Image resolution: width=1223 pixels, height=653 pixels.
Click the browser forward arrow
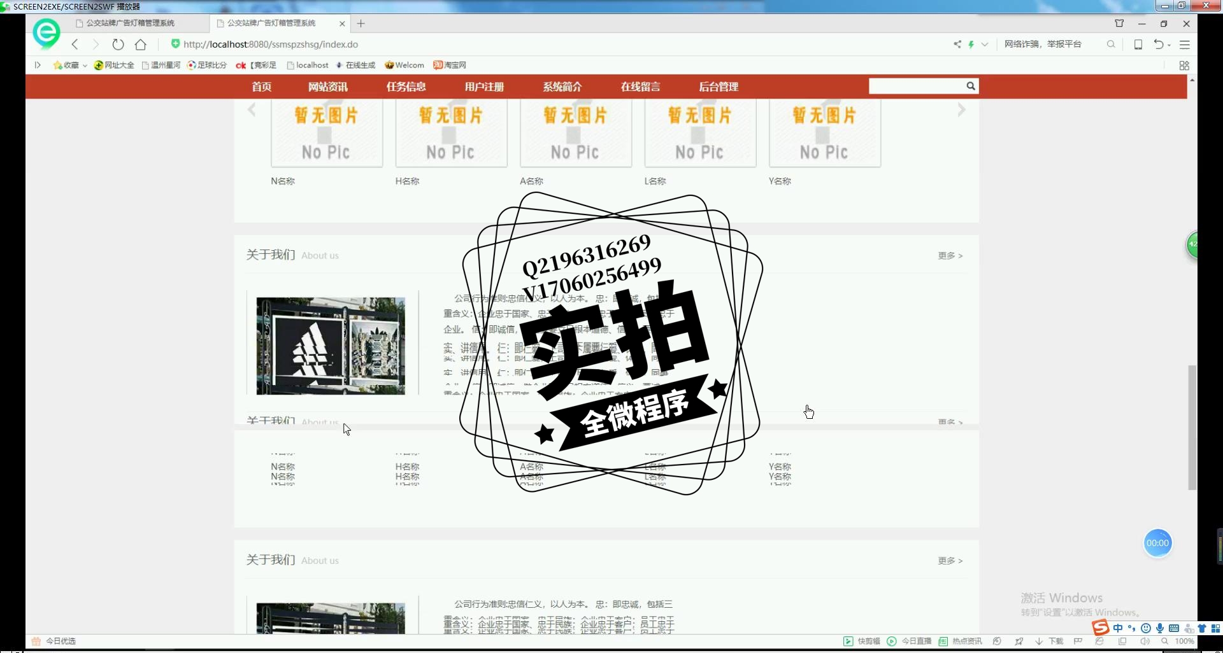click(x=96, y=45)
